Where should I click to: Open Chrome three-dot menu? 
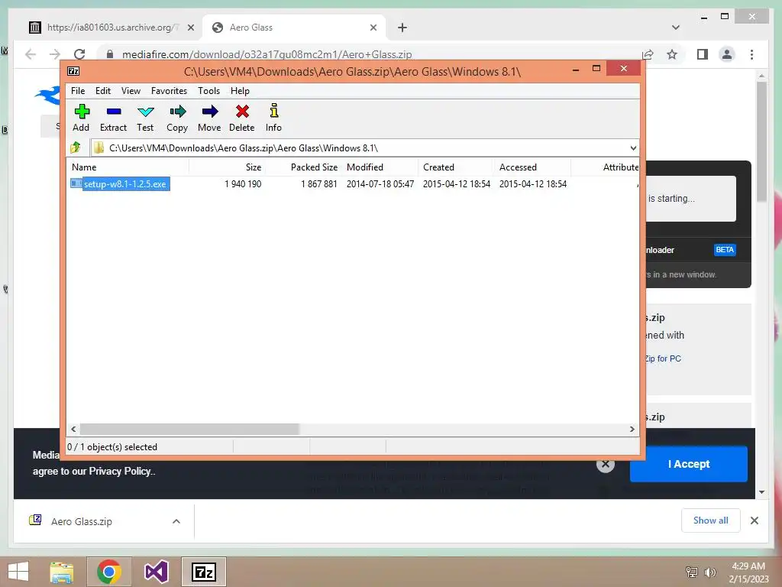[751, 54]
